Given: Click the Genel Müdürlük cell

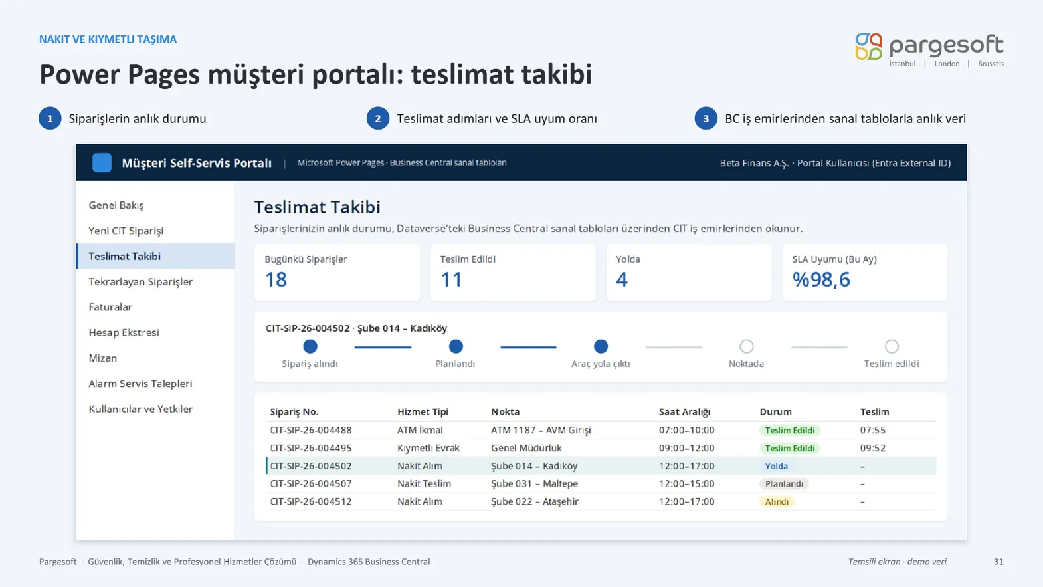Looking at the screenshot, I should (x=526, y=448).
